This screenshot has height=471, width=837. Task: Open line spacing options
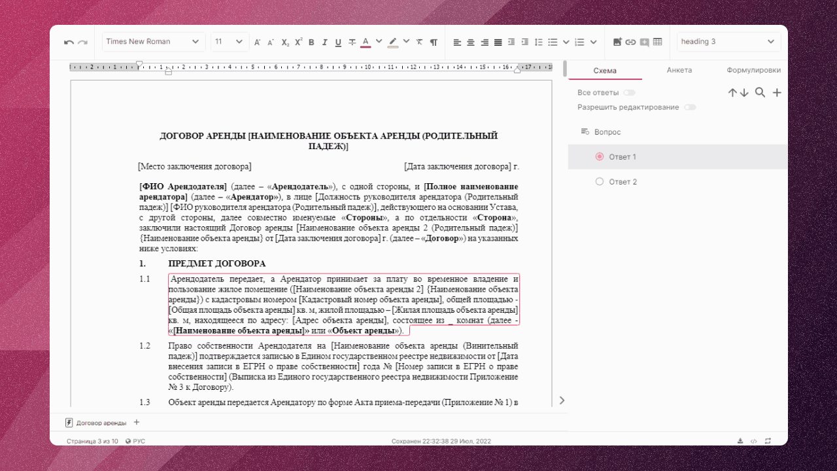pyautogui.click(x=539, y=42)
